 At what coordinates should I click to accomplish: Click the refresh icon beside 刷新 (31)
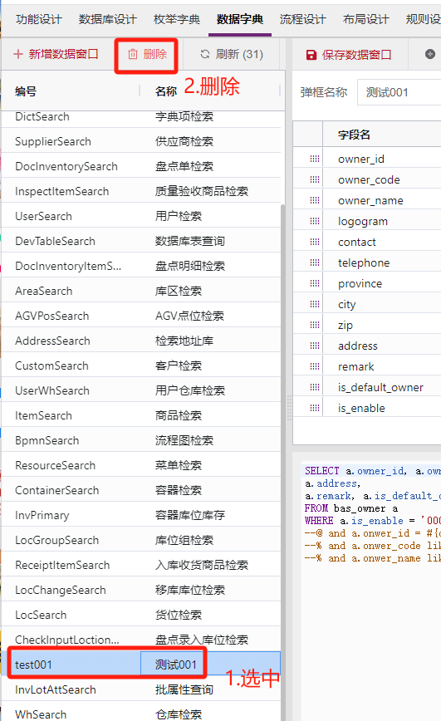coord(204,54)
